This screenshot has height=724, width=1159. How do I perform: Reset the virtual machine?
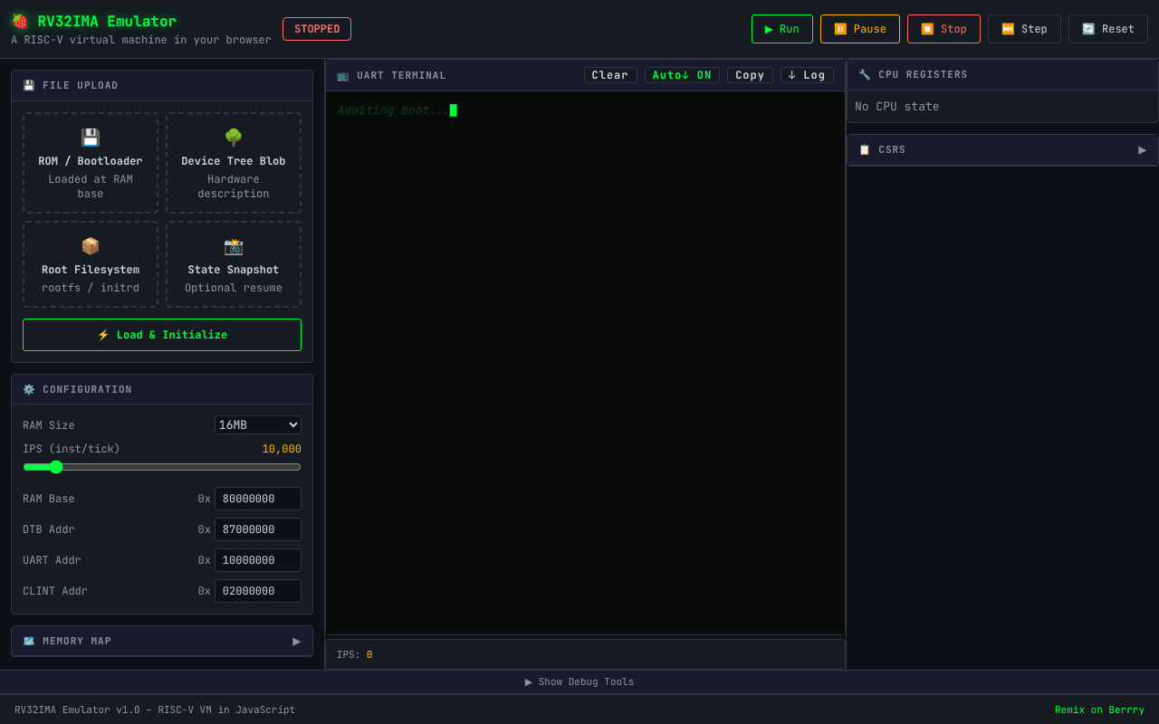1108,29
